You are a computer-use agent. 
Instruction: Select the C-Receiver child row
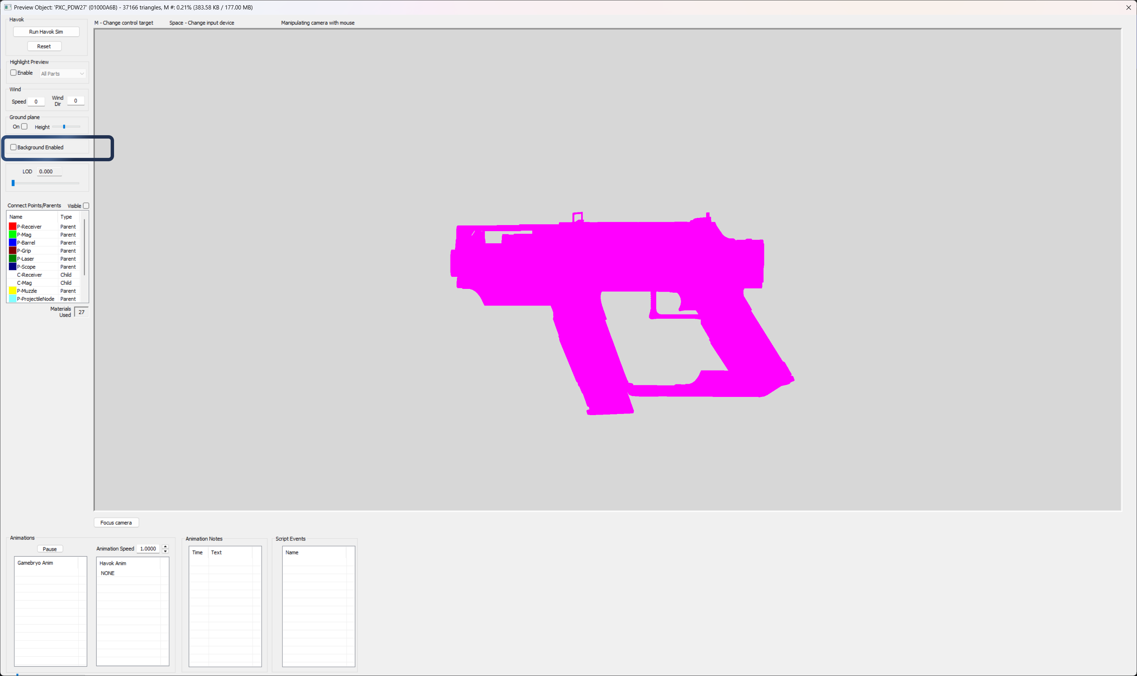[44, 275]
